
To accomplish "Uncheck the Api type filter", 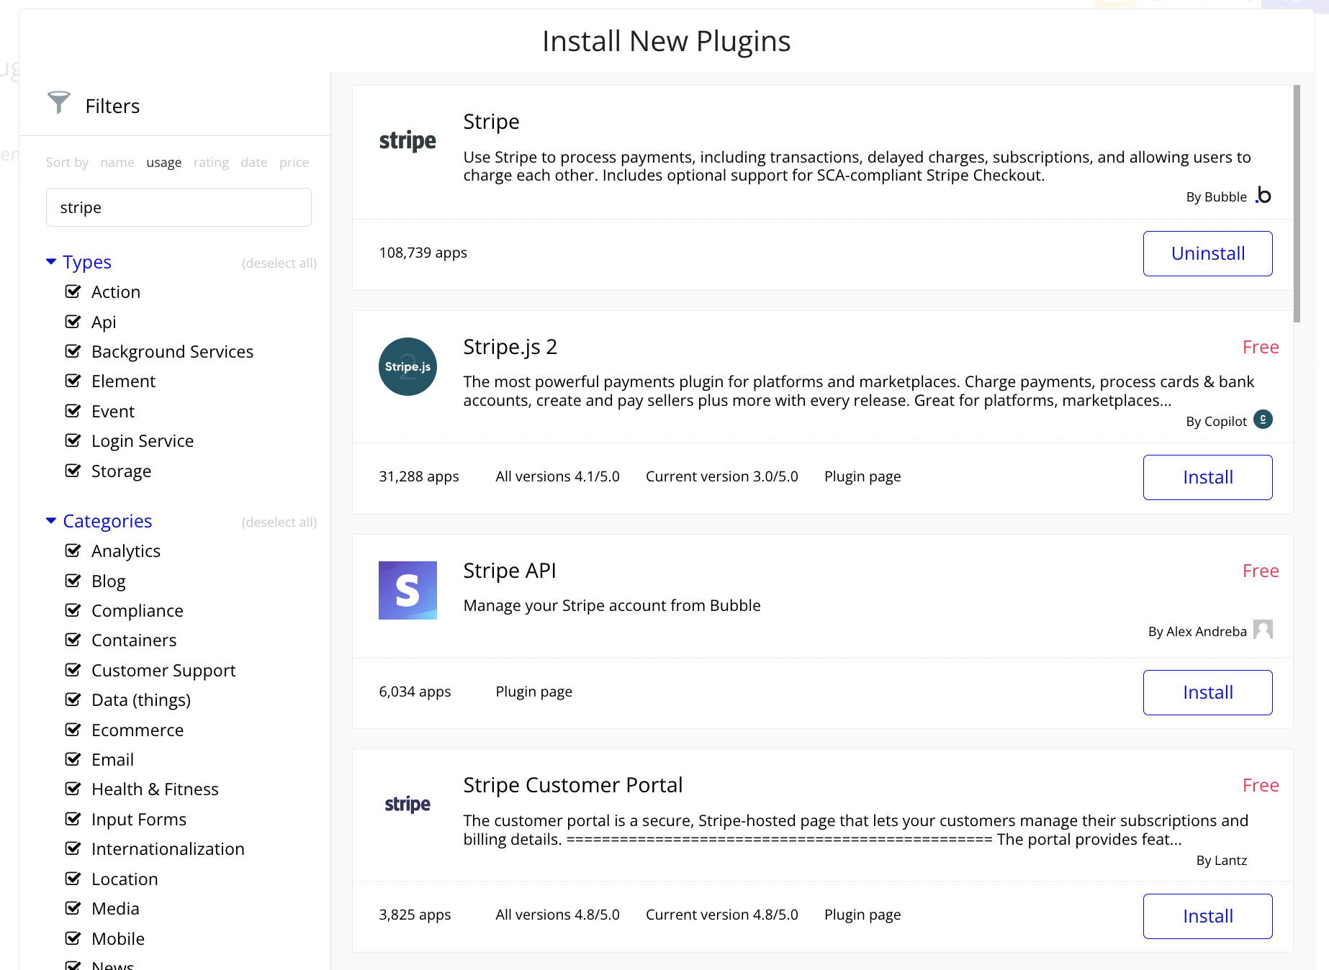I will tap(73, 322).
